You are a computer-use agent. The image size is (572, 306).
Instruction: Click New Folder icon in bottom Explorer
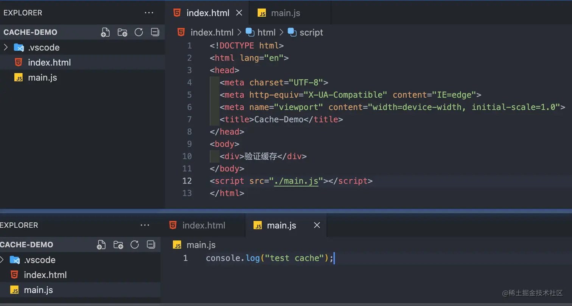tap(118, 245)
